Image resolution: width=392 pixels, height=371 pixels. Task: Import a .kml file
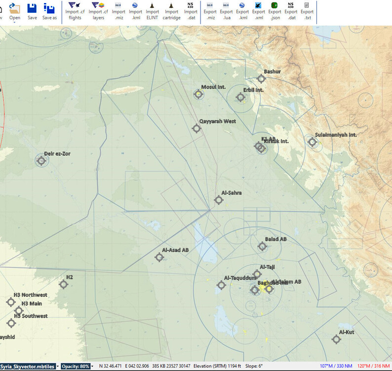point(135,11)
